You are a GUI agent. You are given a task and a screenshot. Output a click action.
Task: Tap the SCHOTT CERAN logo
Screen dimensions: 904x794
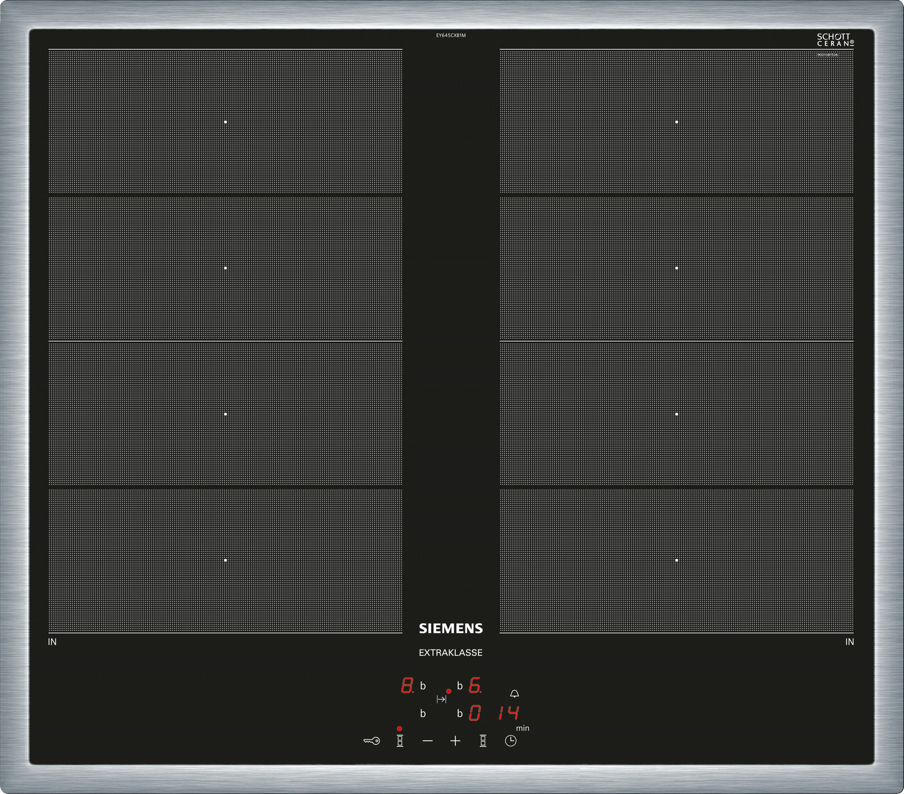(x=835, y=40)
